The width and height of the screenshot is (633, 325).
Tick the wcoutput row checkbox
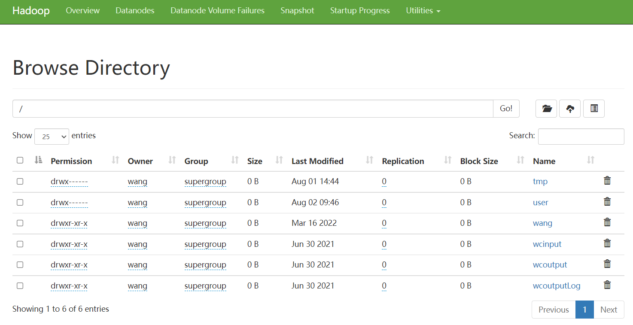click(x=20, y=264)
